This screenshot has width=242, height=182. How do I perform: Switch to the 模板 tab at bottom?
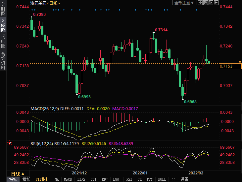[x=26, y=179]
